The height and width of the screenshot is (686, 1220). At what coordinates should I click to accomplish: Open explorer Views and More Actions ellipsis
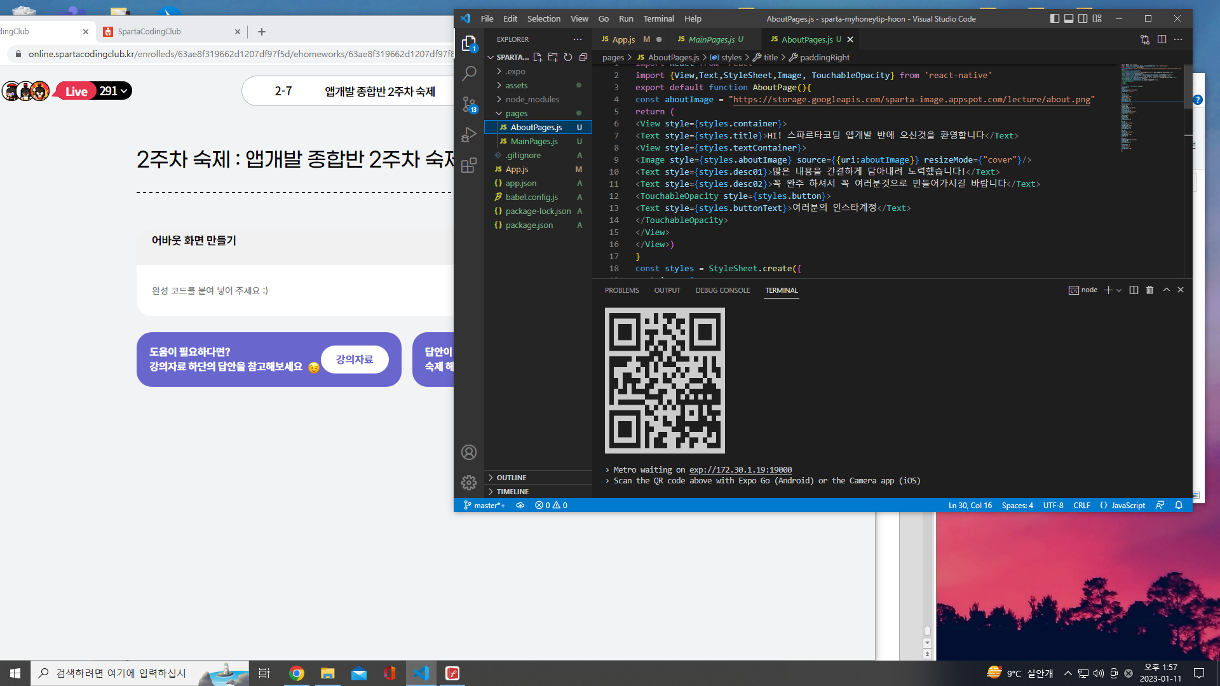coord(578,39)
